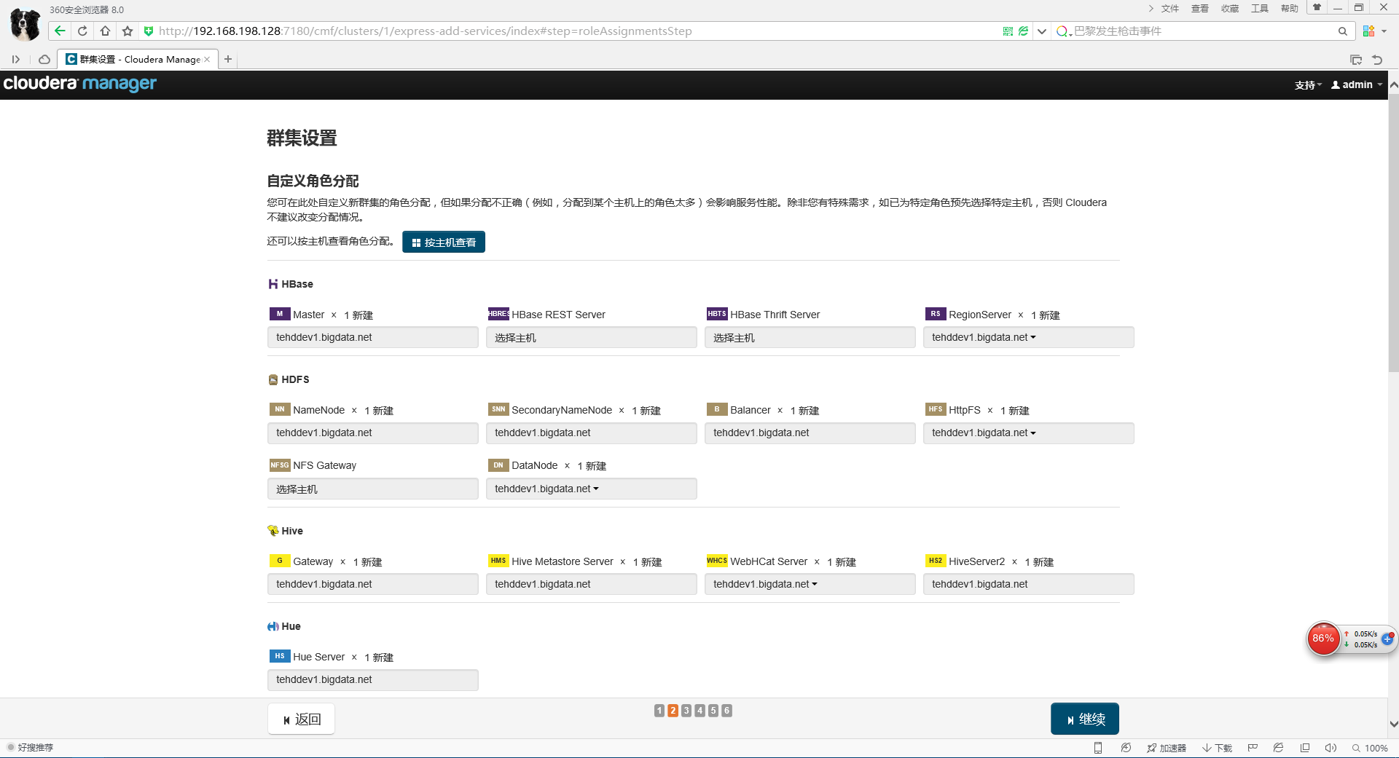Change the Hive Metastore Server host

point(591,584)
